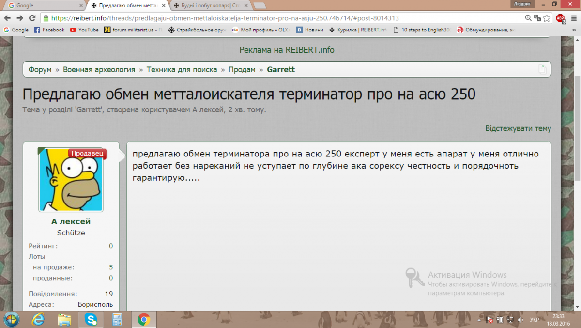Open the Adblock Plus extension icon
The image size is (581, 328).
[560, 18]
